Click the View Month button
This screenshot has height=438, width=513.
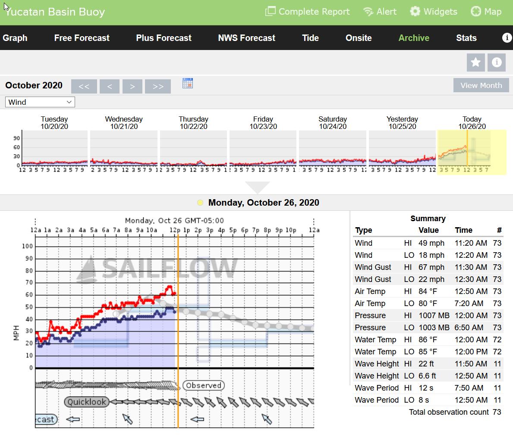click(481, 85)
